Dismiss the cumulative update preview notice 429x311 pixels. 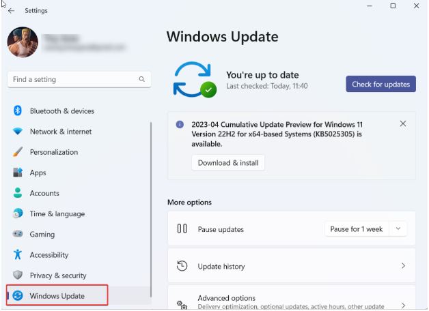(x=403, y=123)
